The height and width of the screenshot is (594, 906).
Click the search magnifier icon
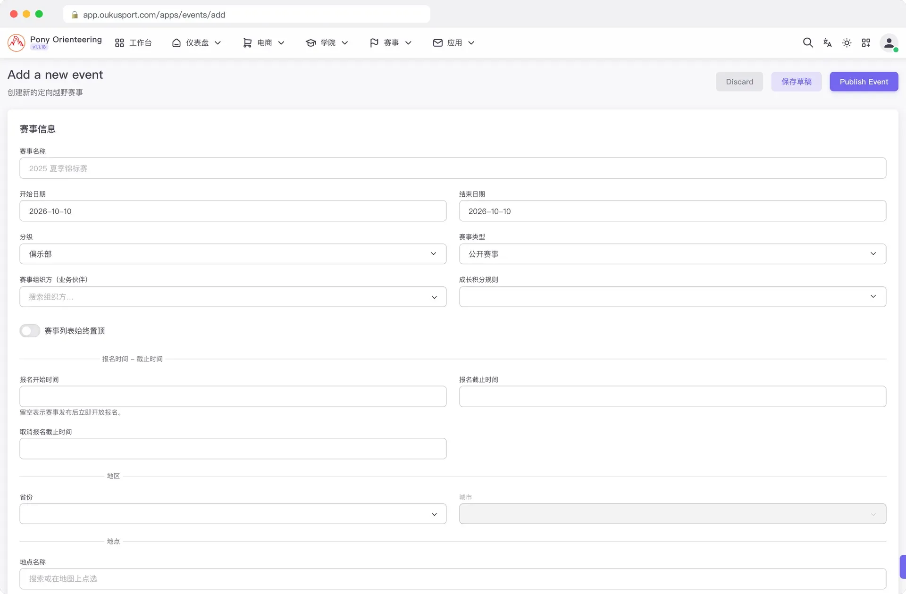pyautogui.click(x=808, y=43)
